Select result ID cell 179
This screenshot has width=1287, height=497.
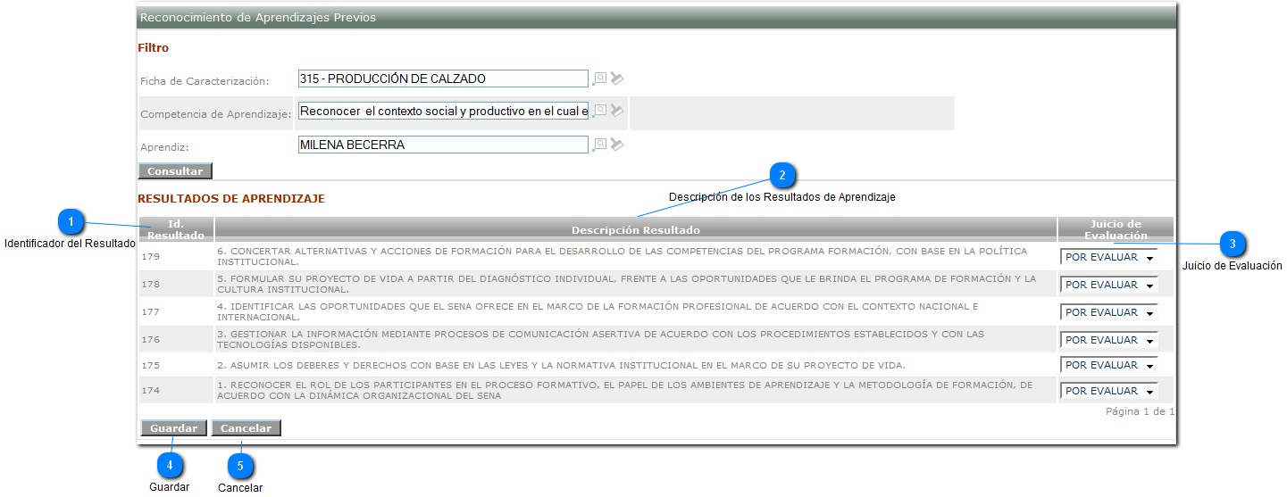tap(176, 257)
